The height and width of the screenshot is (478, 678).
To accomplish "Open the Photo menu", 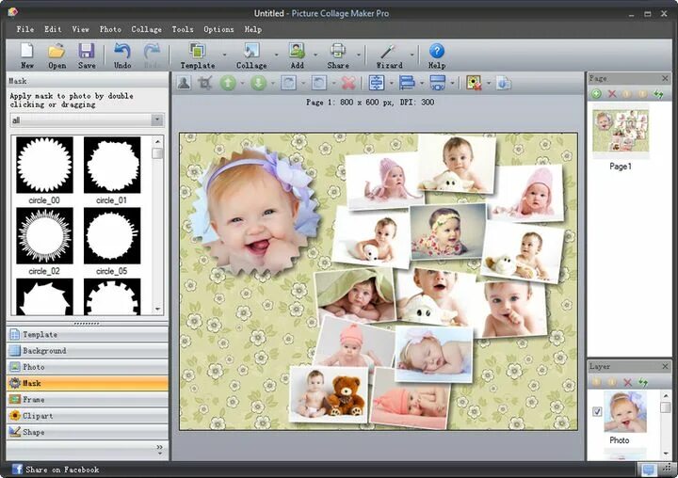I will (x=110, y=29).
